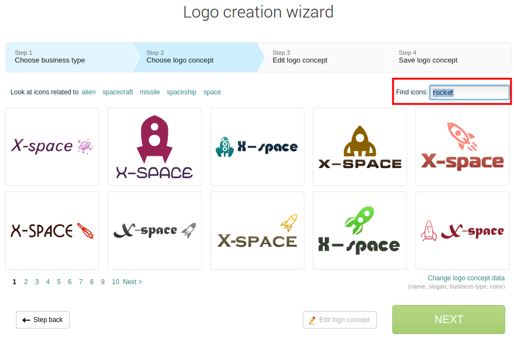Choose the salmon red rocket X-space logo
This screenshot has height=339, width=514.
pyautogui.click(x=462, y=146)
